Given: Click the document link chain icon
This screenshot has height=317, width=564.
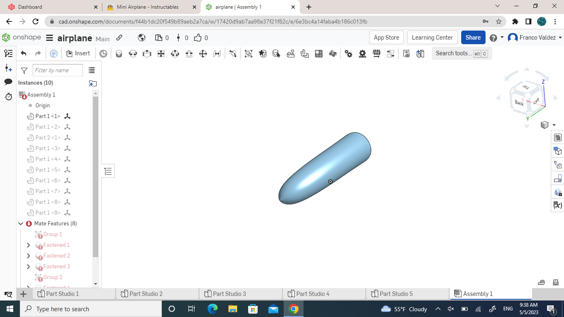Looking at the screenshot, I should tap(119, 38).
